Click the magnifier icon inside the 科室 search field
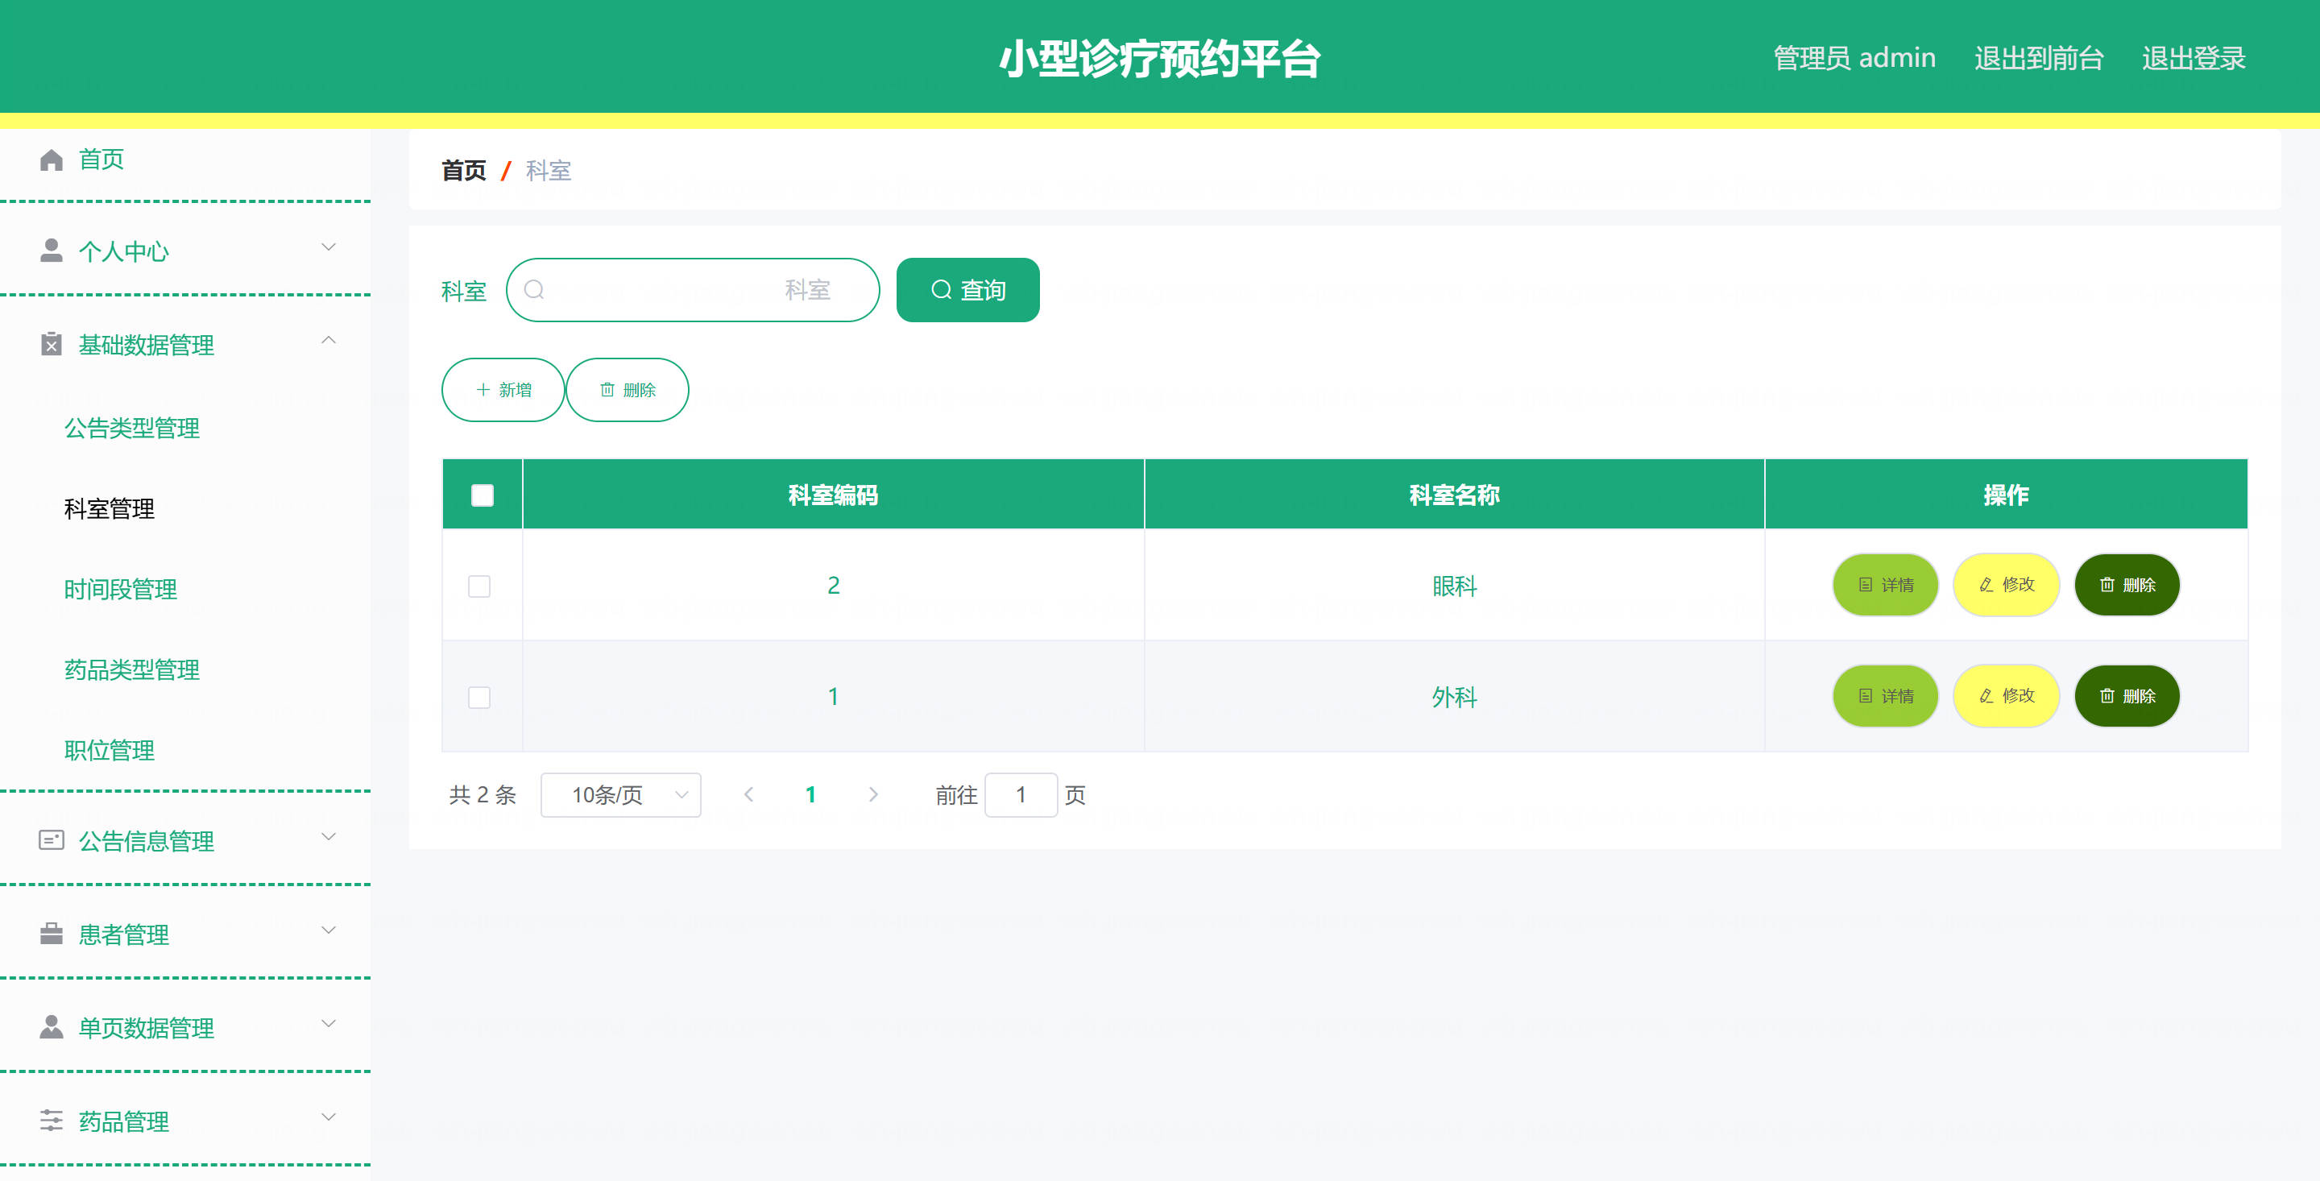The height and width of the screenshot is (1181, 2320). click(534, 289)
